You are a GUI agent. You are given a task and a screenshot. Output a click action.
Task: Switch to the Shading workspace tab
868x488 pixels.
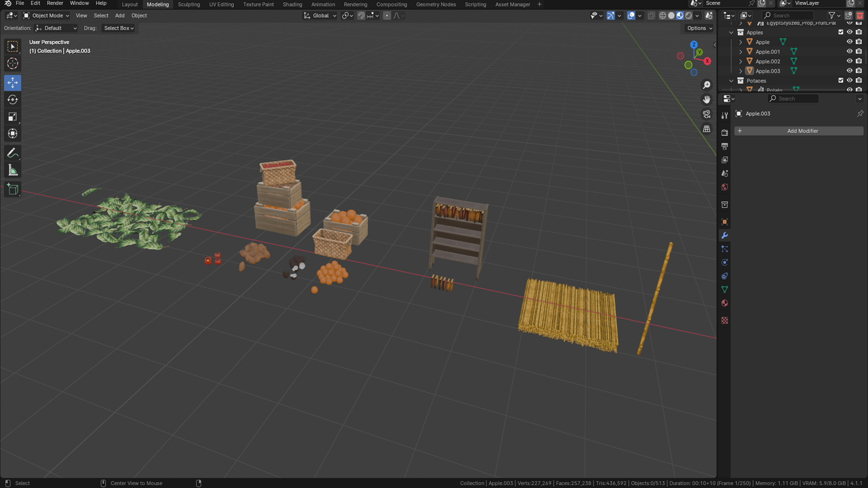(292, 4)
